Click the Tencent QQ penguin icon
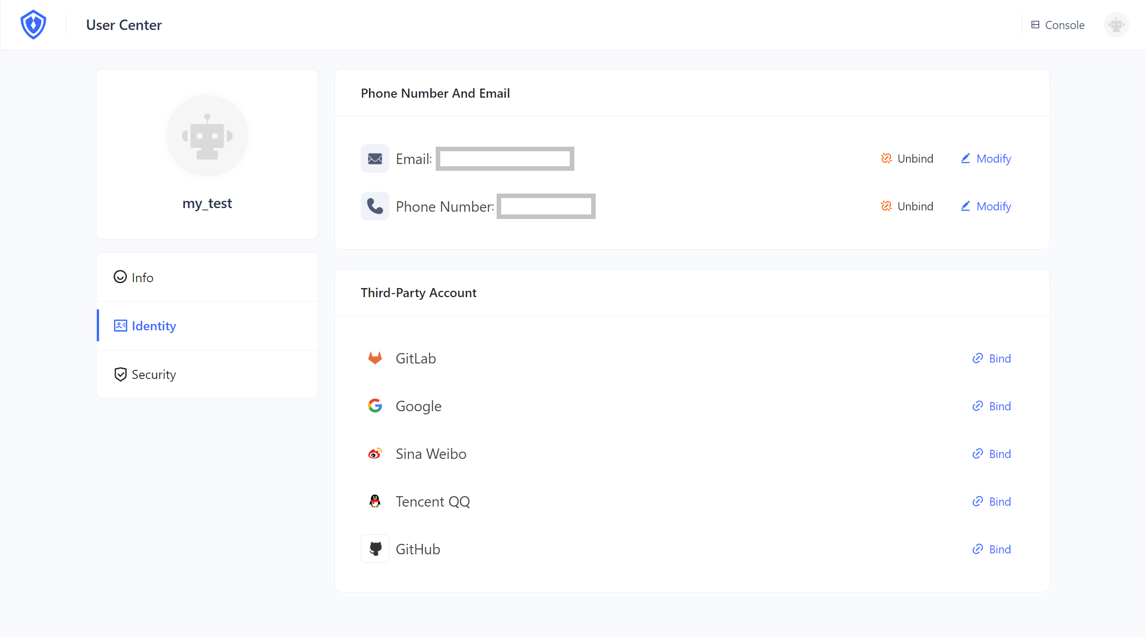 pos(375,501)
